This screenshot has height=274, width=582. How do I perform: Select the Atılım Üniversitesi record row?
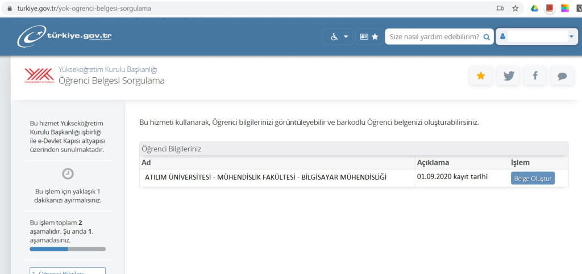pos(265,178)
